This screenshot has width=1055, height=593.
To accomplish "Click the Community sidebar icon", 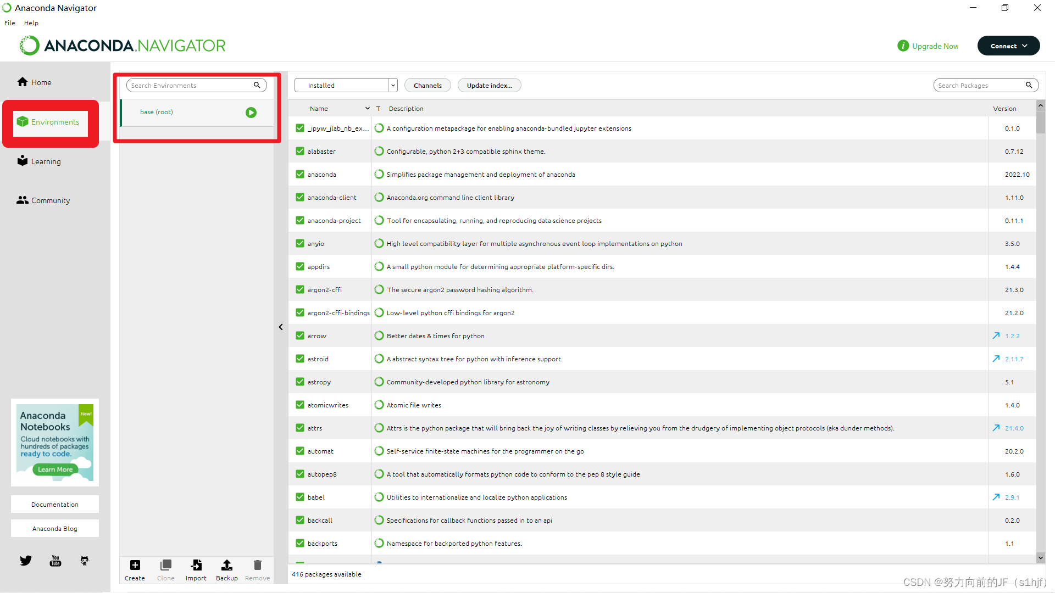I will coord(23,200).
